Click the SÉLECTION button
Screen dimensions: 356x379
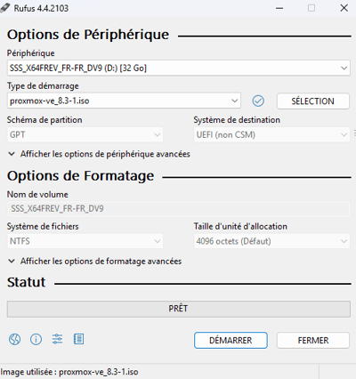(313, 101)
